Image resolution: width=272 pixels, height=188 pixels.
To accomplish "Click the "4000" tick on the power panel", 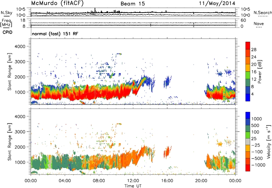I will [x=20, y=46].
